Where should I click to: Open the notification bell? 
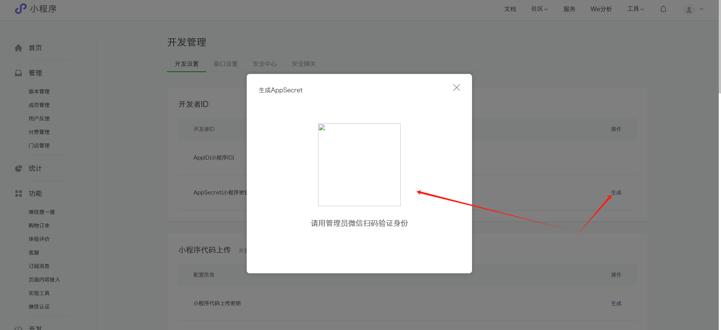point(664,9)
